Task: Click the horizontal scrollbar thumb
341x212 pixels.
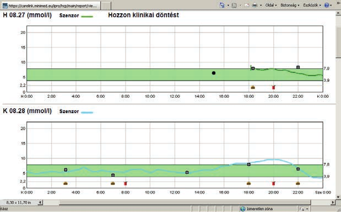Action: (185, 203)
